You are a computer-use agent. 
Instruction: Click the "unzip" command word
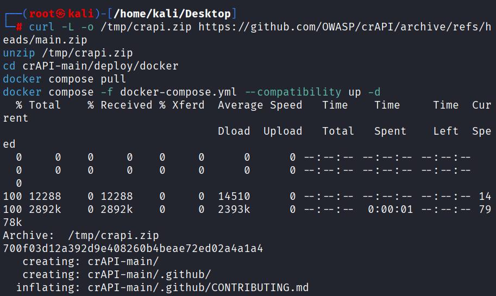19,53
